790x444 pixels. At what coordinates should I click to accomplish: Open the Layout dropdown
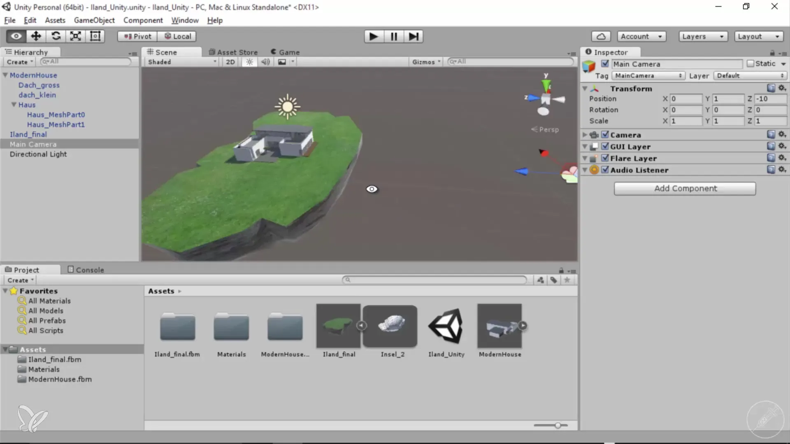coord(759,36)
